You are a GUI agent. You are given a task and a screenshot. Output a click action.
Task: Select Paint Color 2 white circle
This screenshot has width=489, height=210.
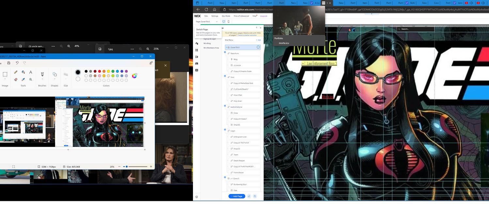[78, 79]
